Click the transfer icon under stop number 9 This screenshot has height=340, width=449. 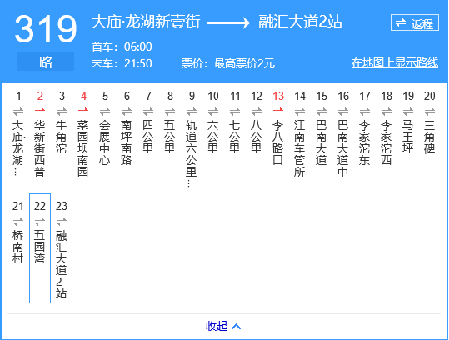point(192,111)
